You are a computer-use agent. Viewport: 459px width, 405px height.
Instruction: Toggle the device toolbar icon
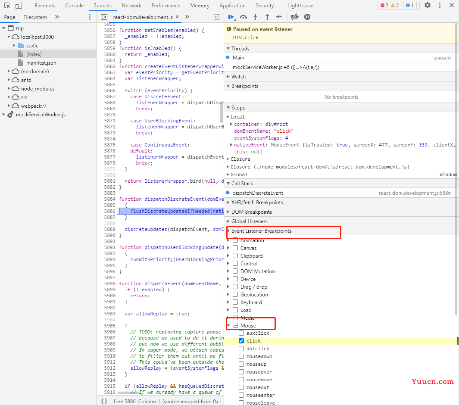19,5
